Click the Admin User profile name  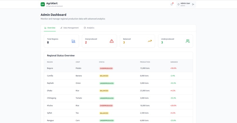pyautogui.click(x=185, y=3)
